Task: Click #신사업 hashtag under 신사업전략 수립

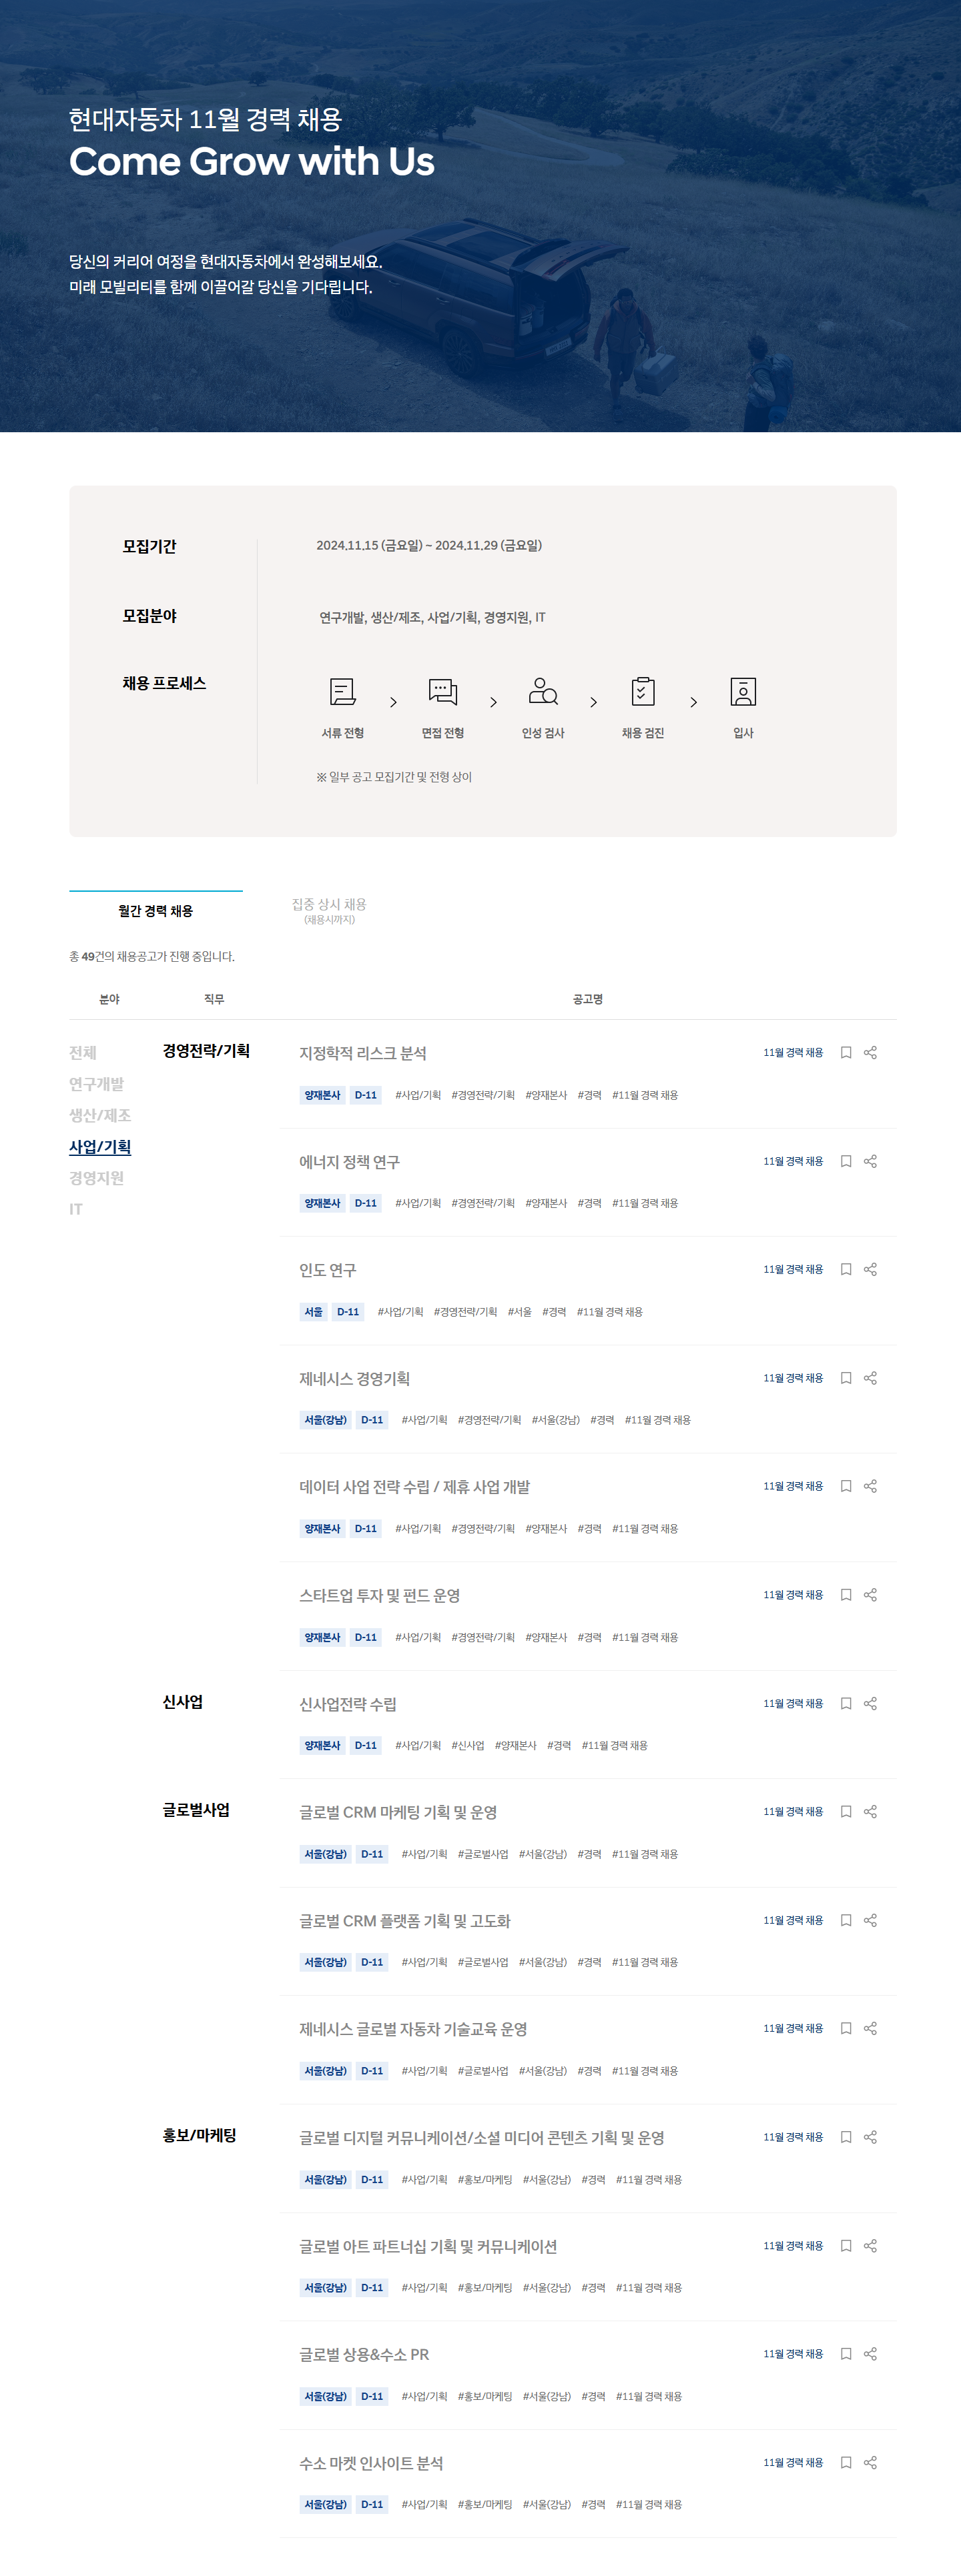Action: [x=467, y=1746]
